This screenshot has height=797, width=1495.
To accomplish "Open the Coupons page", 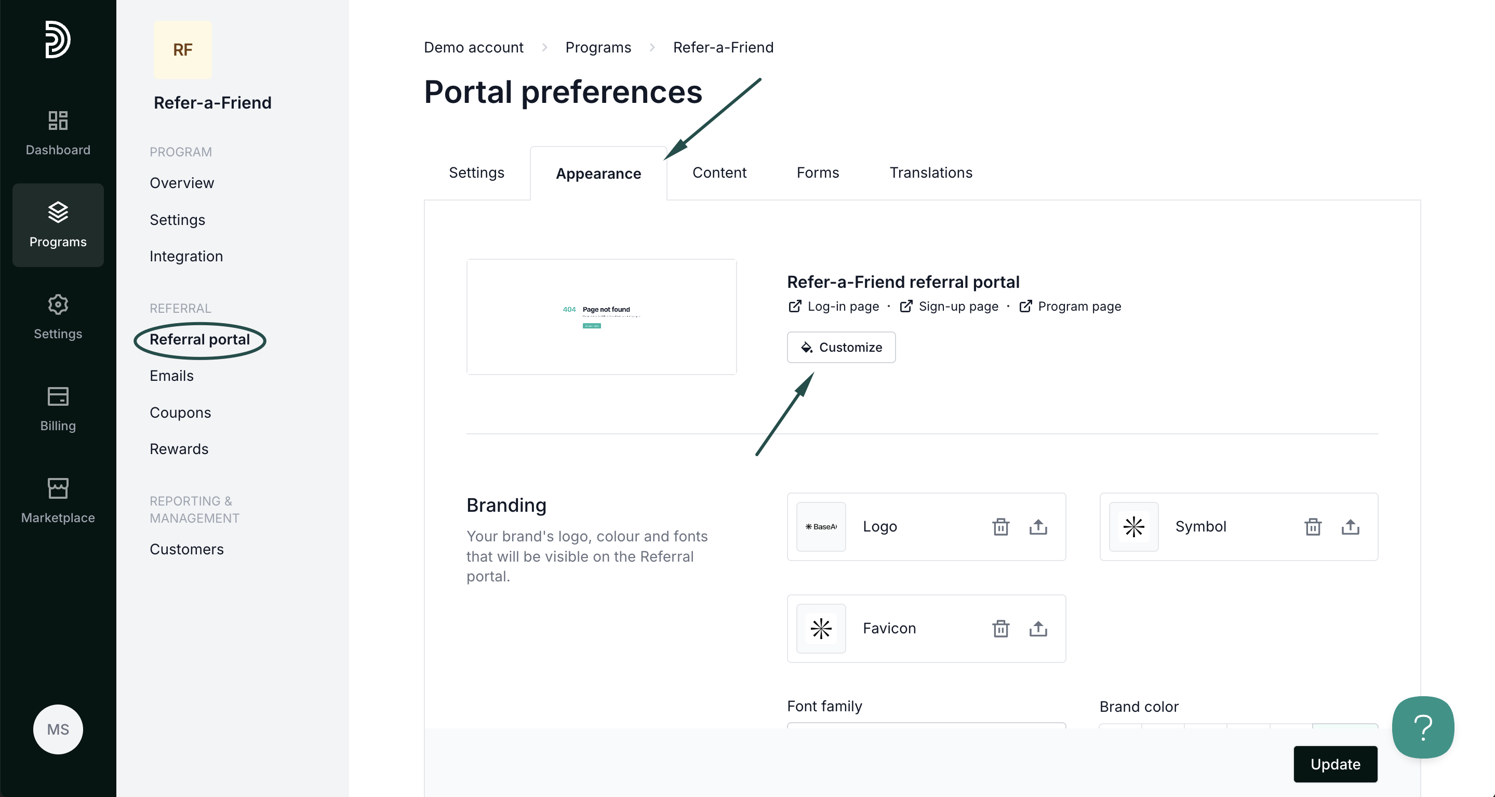I will pyautogui.click(x=180, y=412).
